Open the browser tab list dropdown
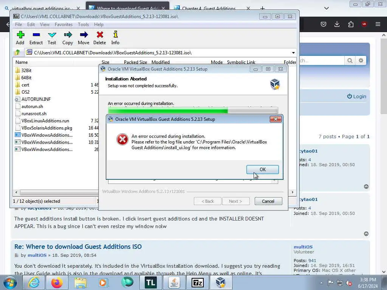 326,8
